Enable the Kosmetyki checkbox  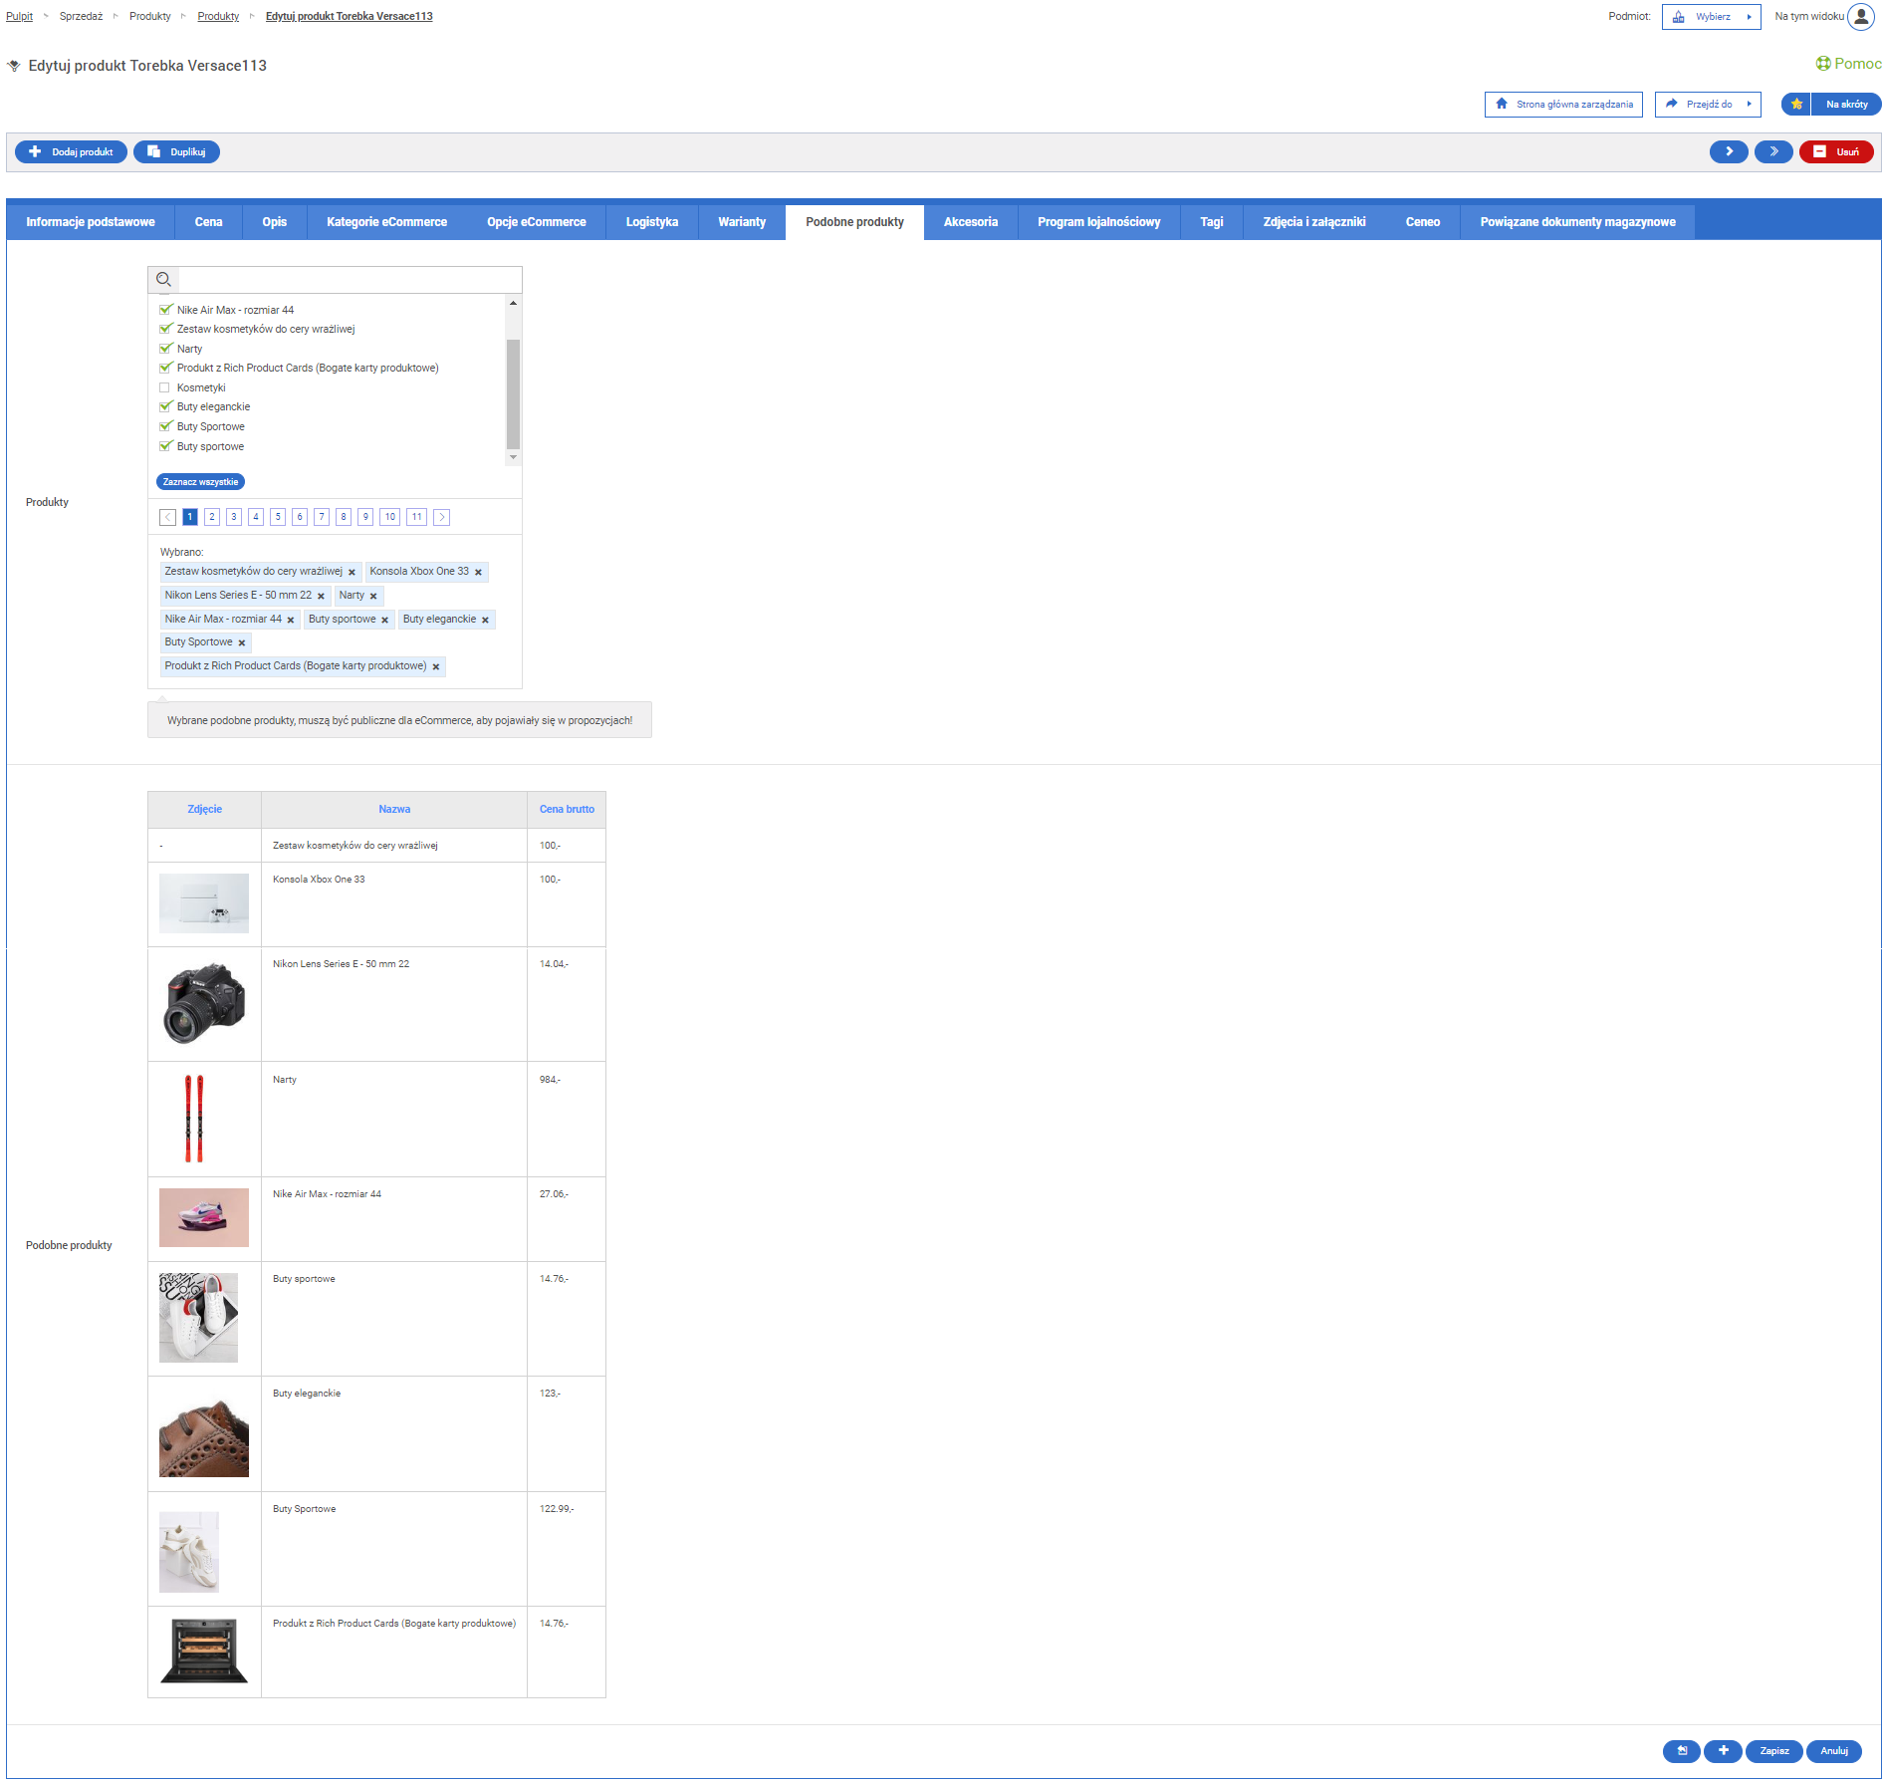coord(165,388)
